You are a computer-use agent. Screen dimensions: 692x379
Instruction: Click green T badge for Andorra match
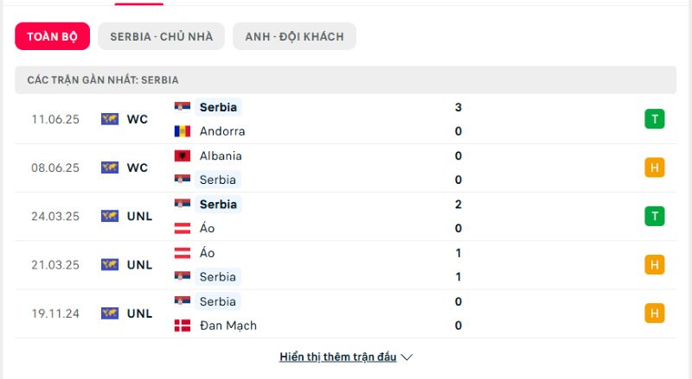pos(655,119)
